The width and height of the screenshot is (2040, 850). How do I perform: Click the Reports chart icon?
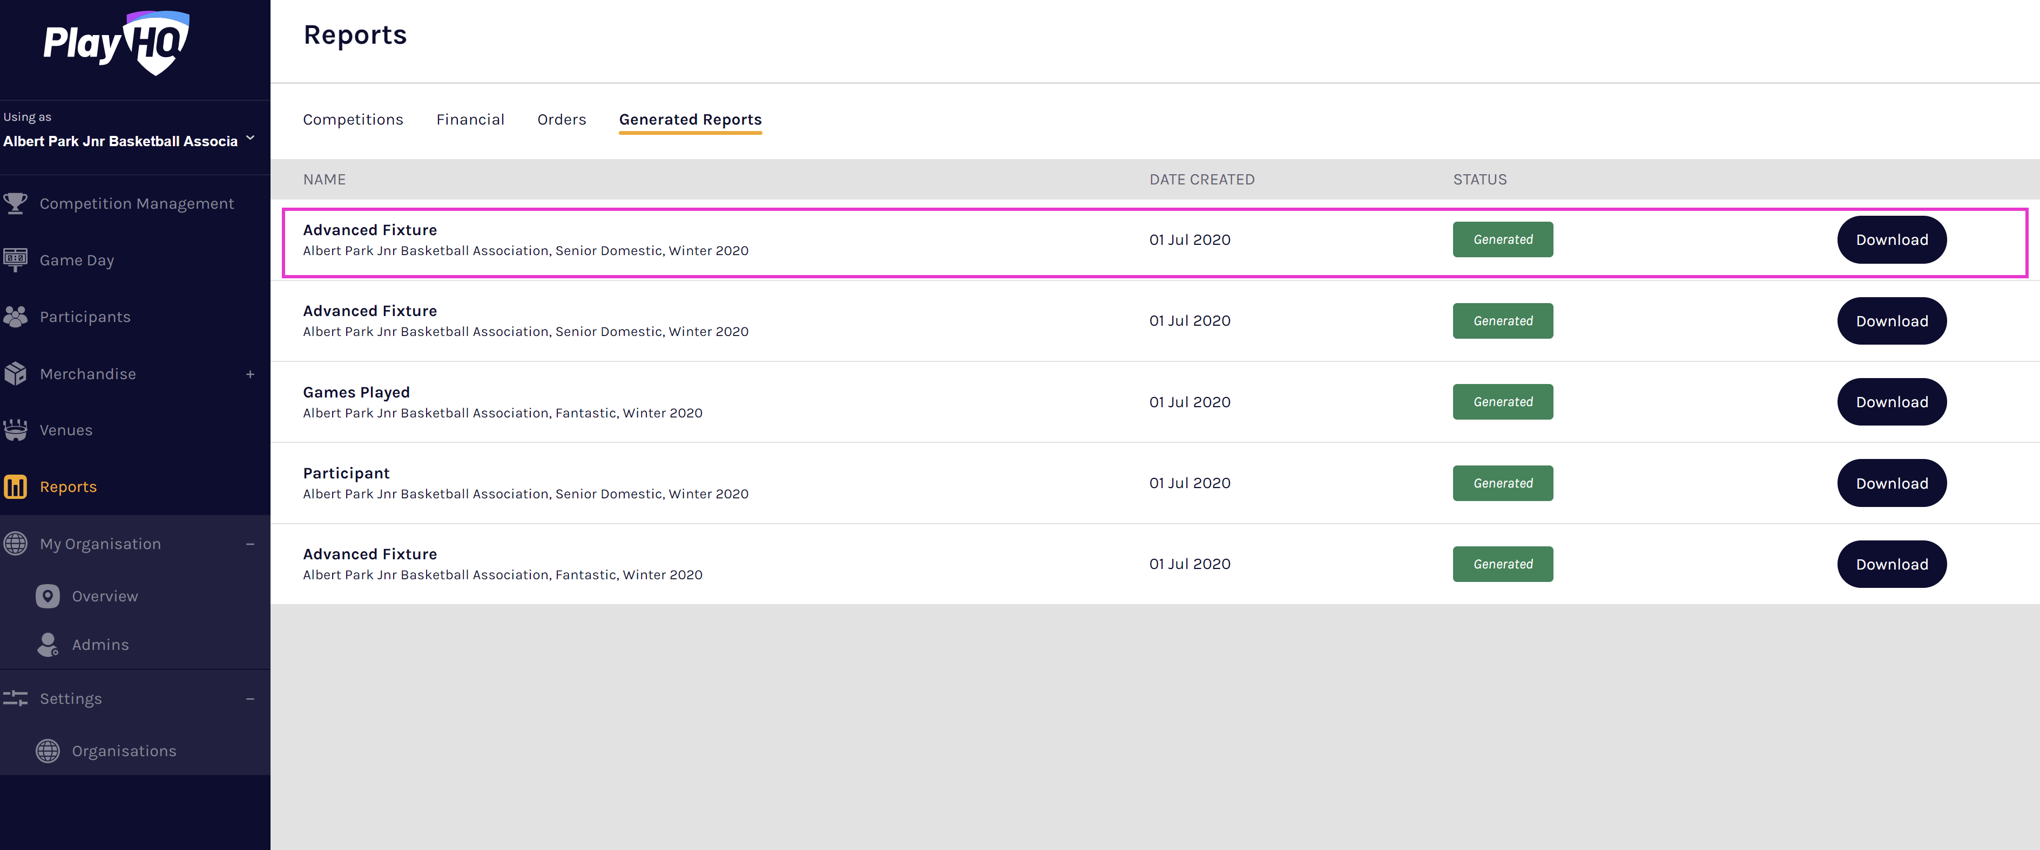pos(15,486)
